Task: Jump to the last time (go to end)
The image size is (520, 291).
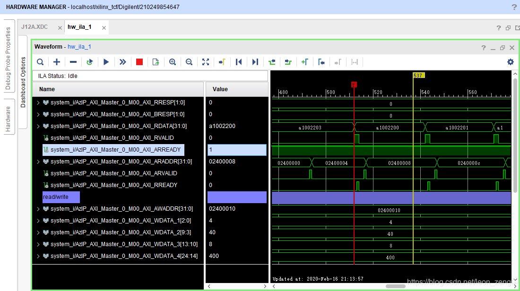Action: (255, 62)
